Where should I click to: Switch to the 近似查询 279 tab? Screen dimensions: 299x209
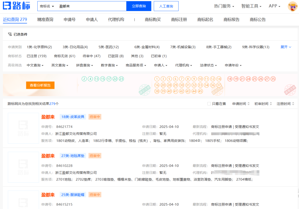tap(15, 19)
